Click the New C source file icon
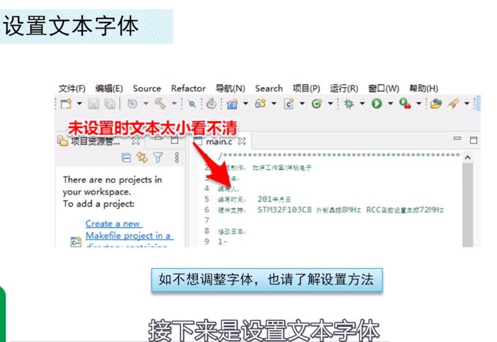The width and height of the screenshot is (497, 342). [289, 103]
